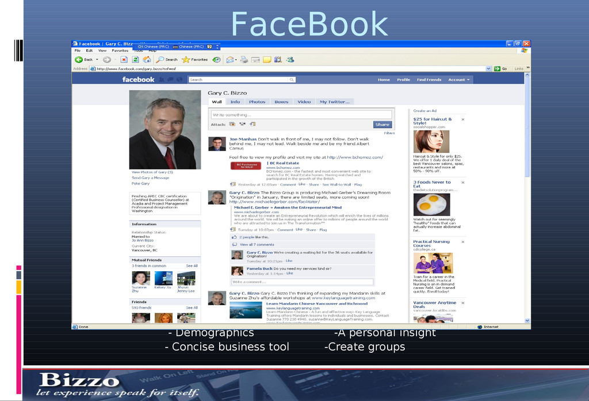Click the attach link icon next to Attach
The width and height of the screenshot is (589, 401).
point(253,124)
